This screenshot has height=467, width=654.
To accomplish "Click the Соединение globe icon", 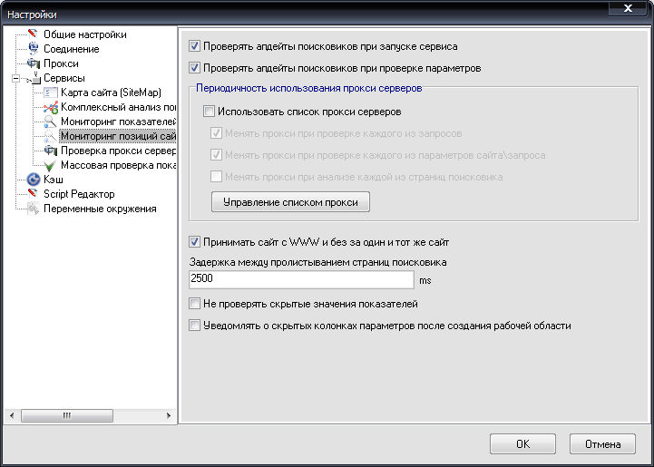I will [x=34, y=49].
